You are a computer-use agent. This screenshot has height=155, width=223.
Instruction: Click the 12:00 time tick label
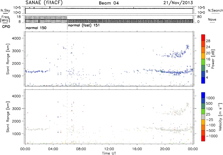109,149
